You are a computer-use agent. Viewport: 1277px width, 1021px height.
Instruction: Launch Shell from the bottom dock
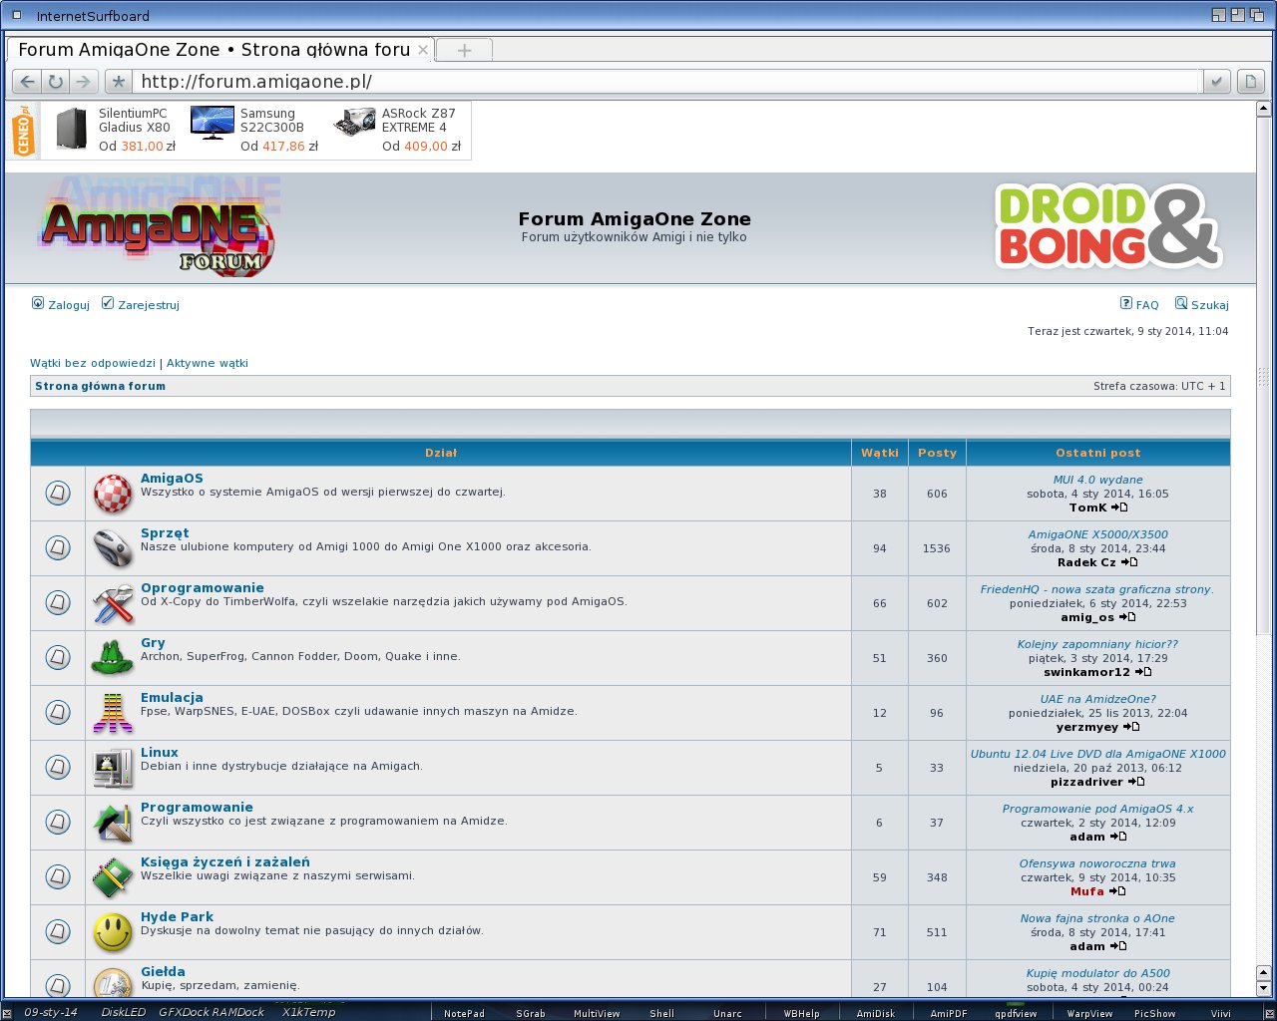click(661, 1013)
